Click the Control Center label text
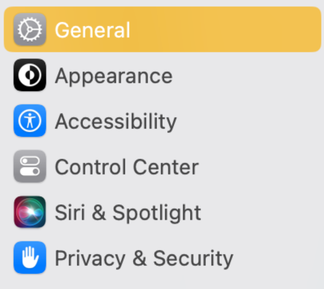The image size is (324, 289). 126,167
